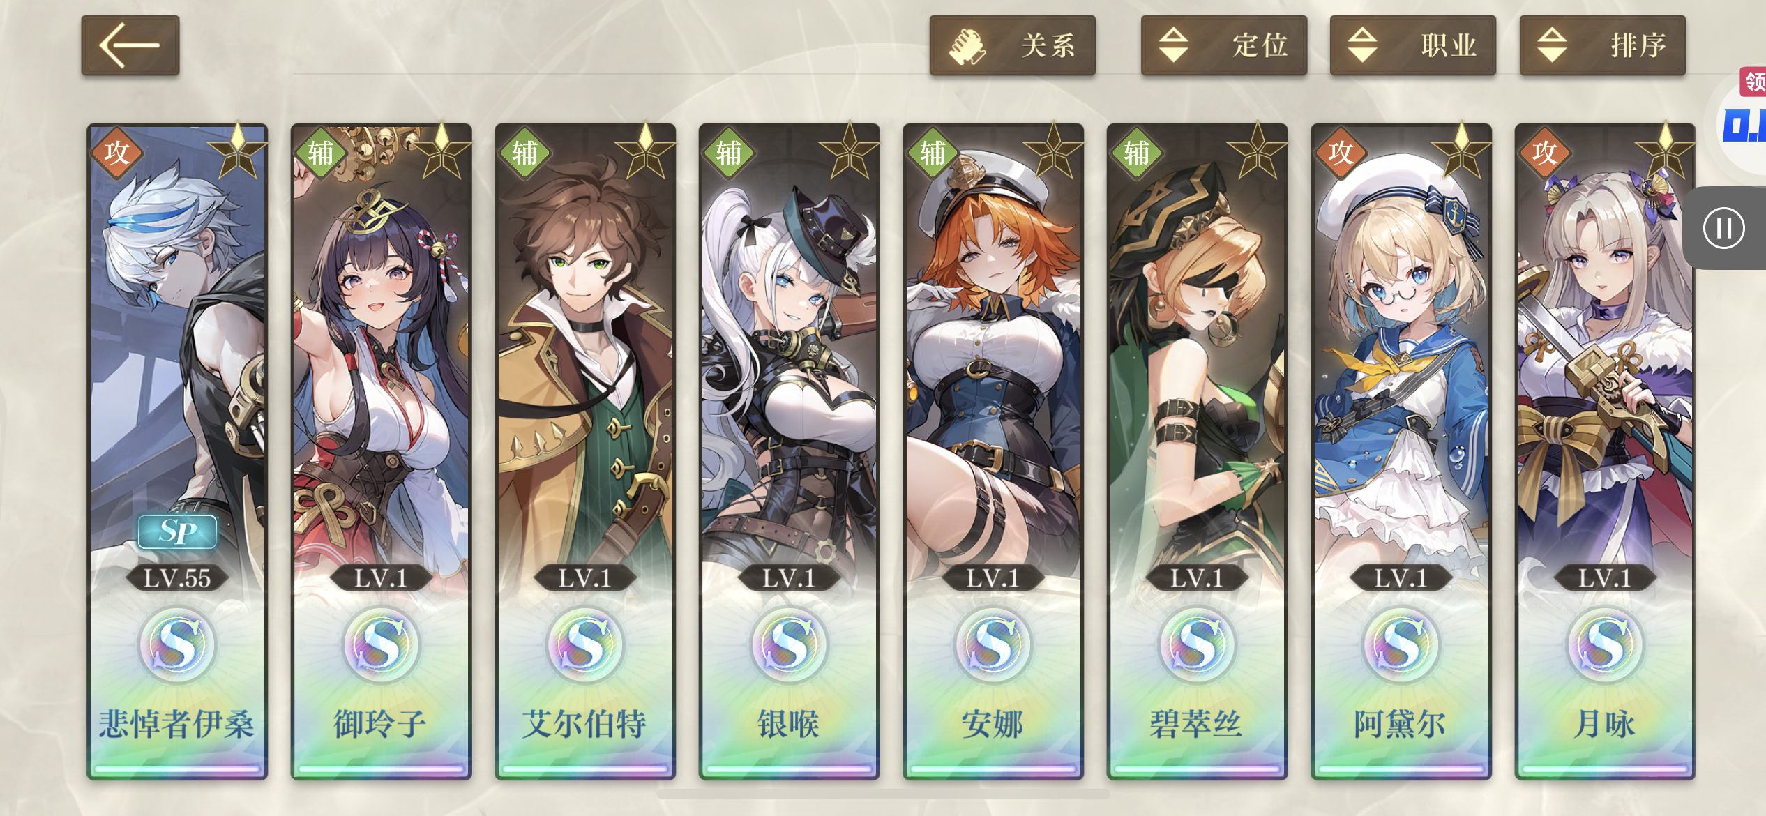Tap the LV.1 level tag on 阿黛尔
Image resolution: width=1766 pixels, height=816 pixels.
pyautogui.click(x=1401, y=577)
